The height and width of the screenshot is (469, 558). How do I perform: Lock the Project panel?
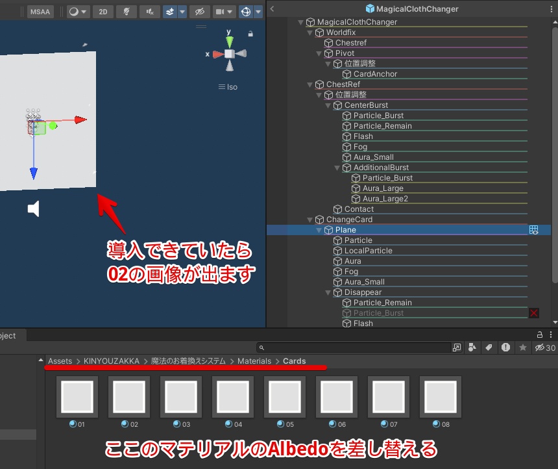click(x=540, y=335)
